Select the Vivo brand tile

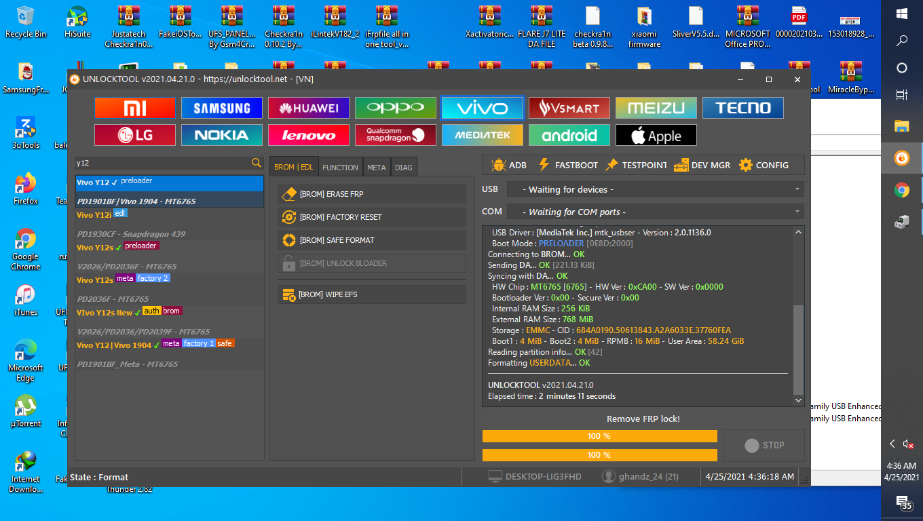[482, 108]
